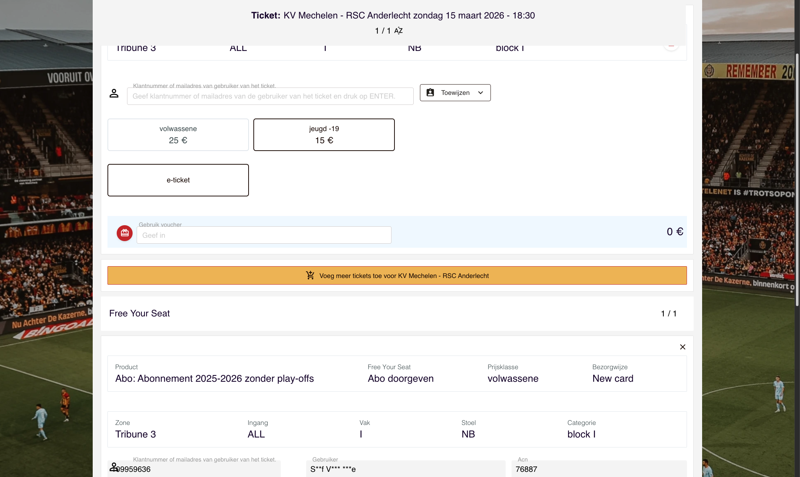Click the Tribune 3 zone value in Free Your Seat

pyautogui.click(x=136, y=435)
